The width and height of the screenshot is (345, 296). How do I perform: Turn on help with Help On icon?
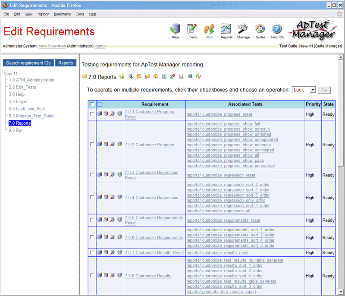click(x=277, y=31)
